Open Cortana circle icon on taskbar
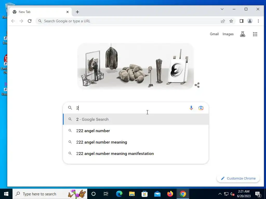Screen dimensions: 266x199 [x=94, y=194]
